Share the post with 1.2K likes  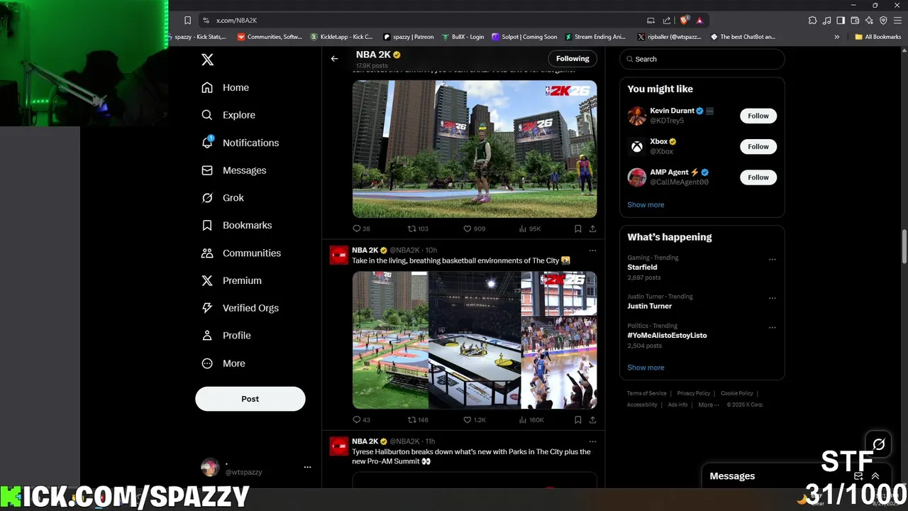pyautogui.click(x=592, y=419)
